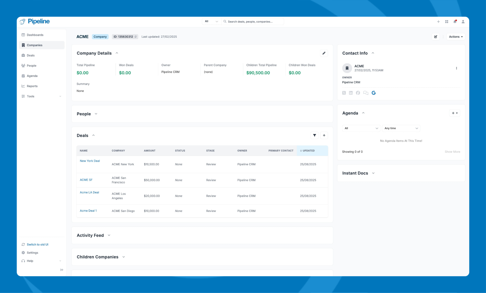Expand Help menu in sidebar

[42, 261]
